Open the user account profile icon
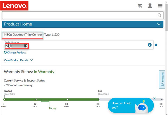 (x=150, y=6)
